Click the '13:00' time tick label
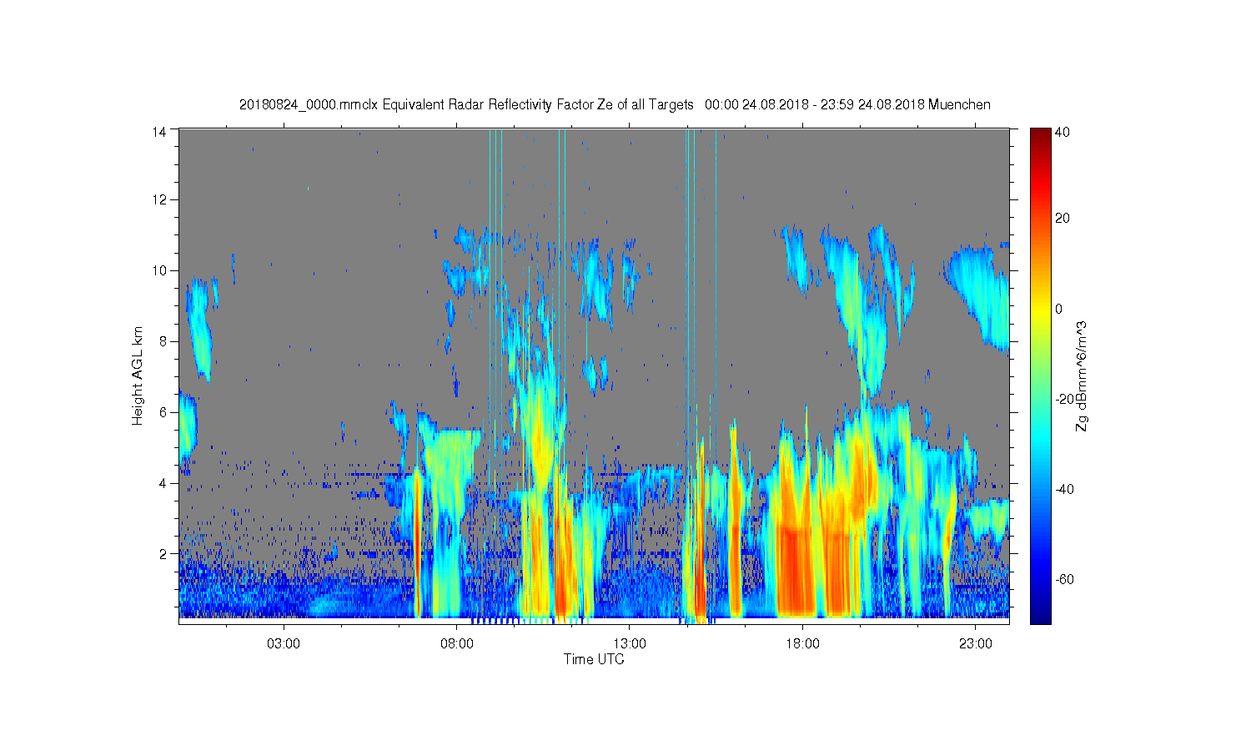Image resolution: width=1251 pixels, height=751 pixels. (630, 643)
